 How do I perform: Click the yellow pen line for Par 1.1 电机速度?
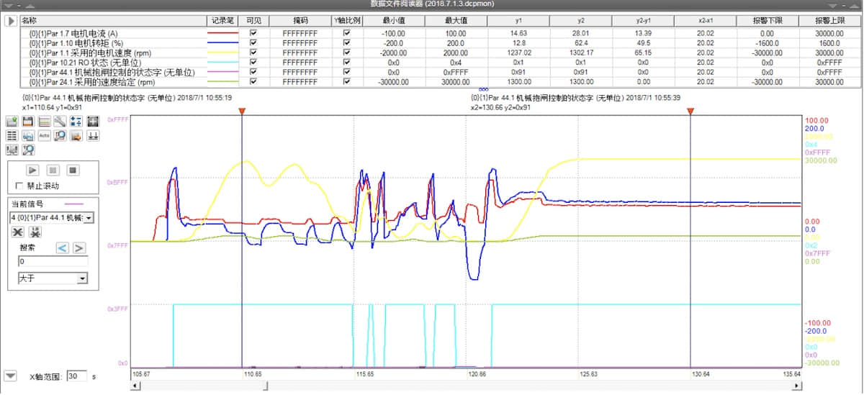[x=222, y=53]
